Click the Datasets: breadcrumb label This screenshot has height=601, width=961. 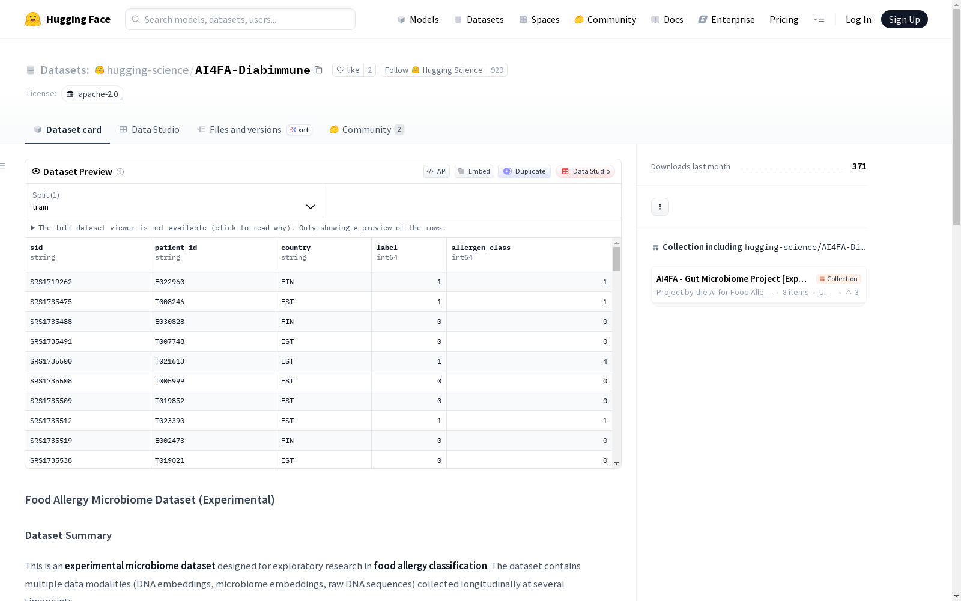point(65,70)
